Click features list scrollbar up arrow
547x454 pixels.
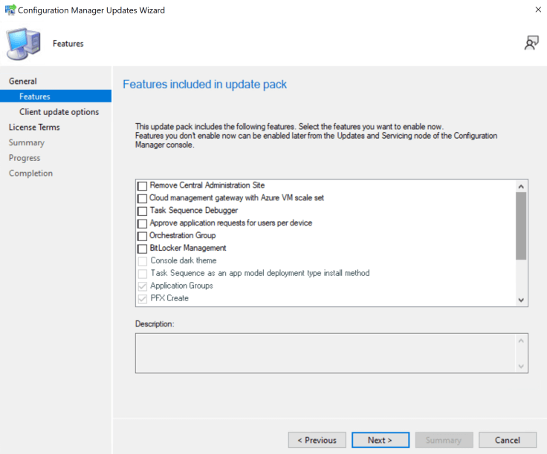point(521,187)
